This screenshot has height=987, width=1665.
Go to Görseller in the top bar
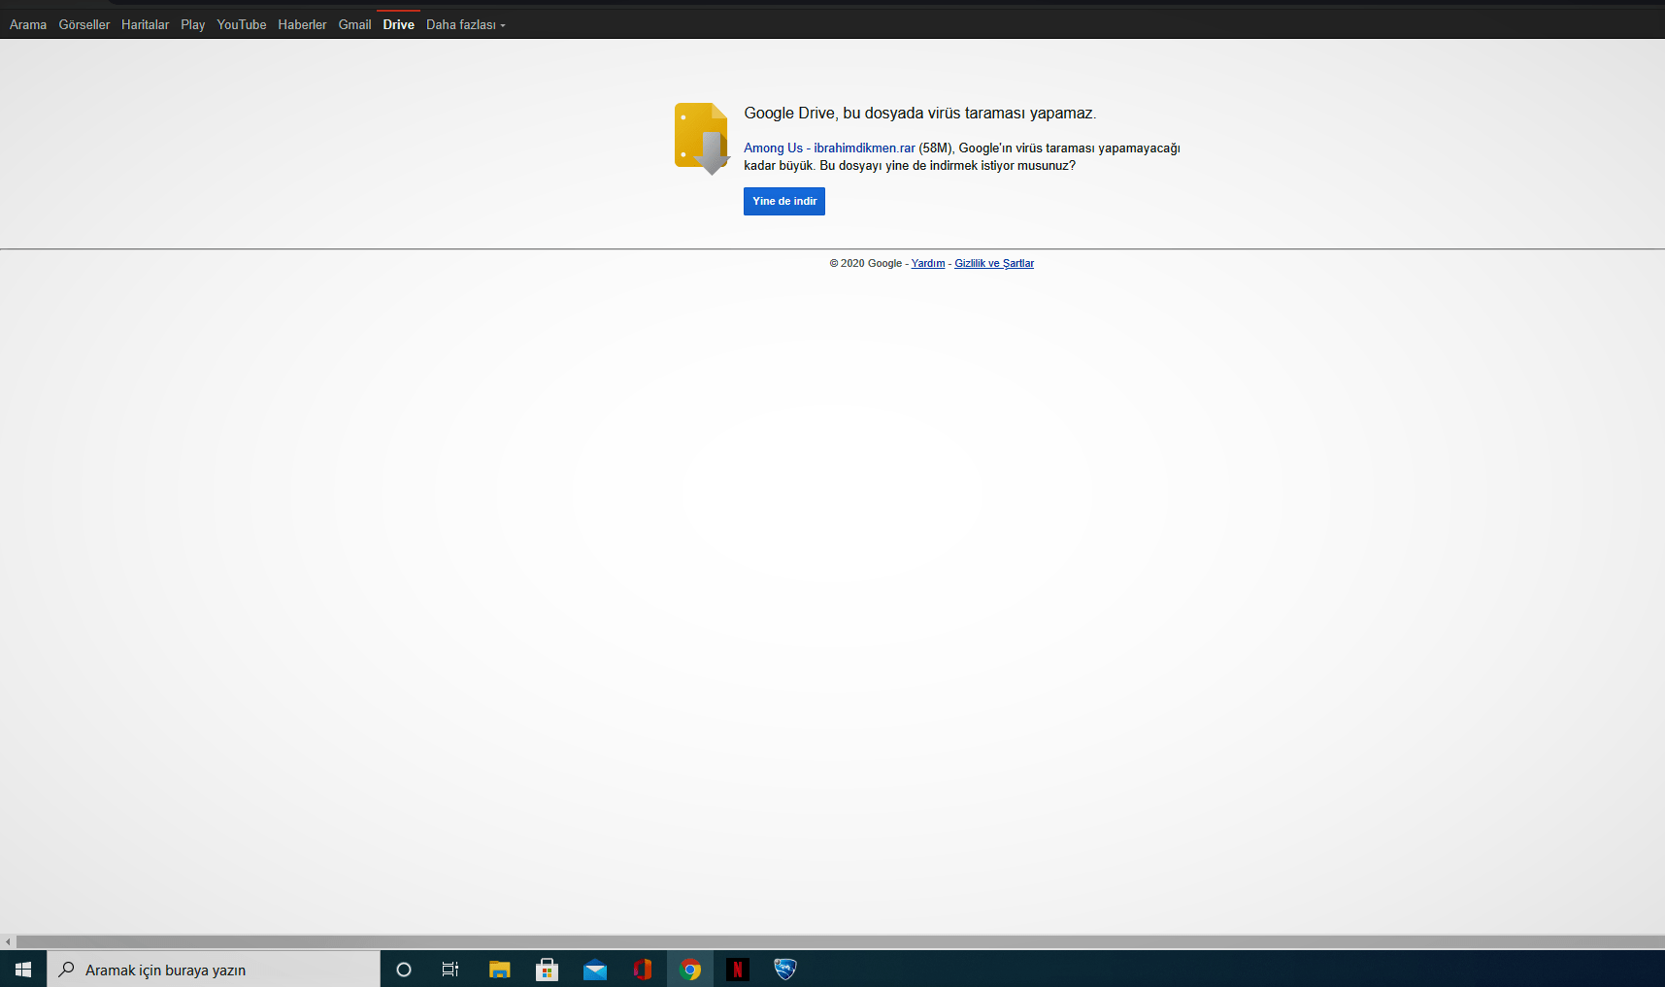pyautogui.click(x=84, y=25)
